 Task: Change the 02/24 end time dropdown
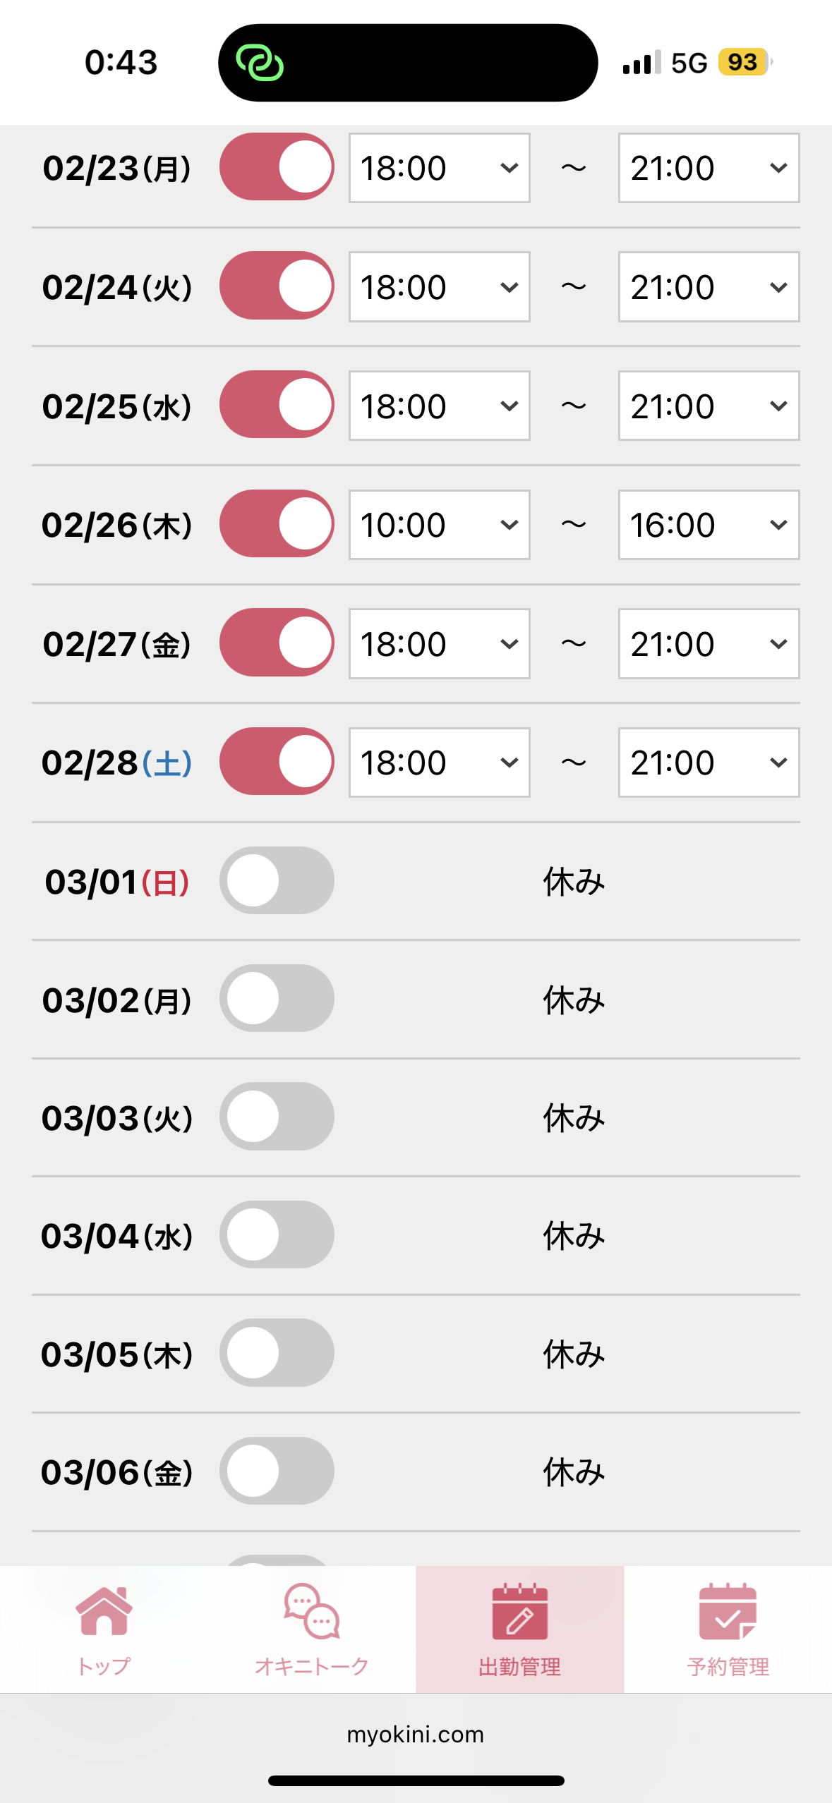tap(709, 287)
